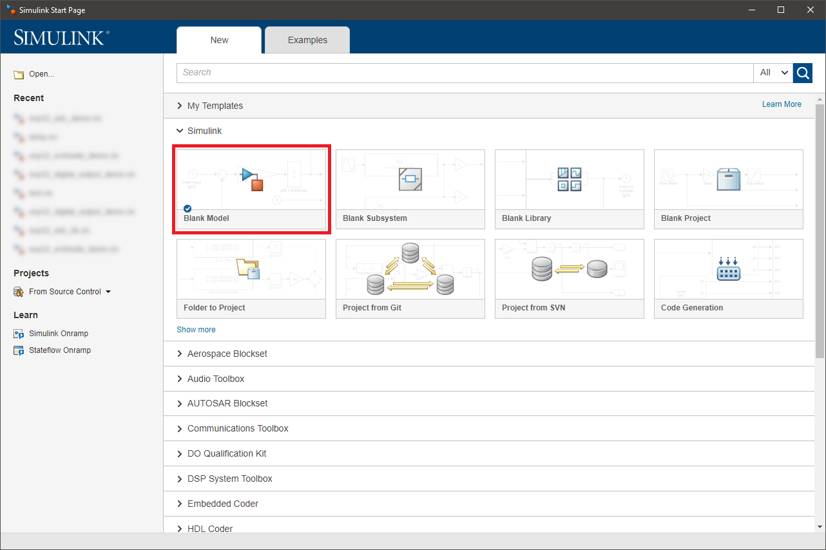The width and height of the screenshot is (826, 550).
Task: Click the Learn More link
Action: click(x=782, y=104)
